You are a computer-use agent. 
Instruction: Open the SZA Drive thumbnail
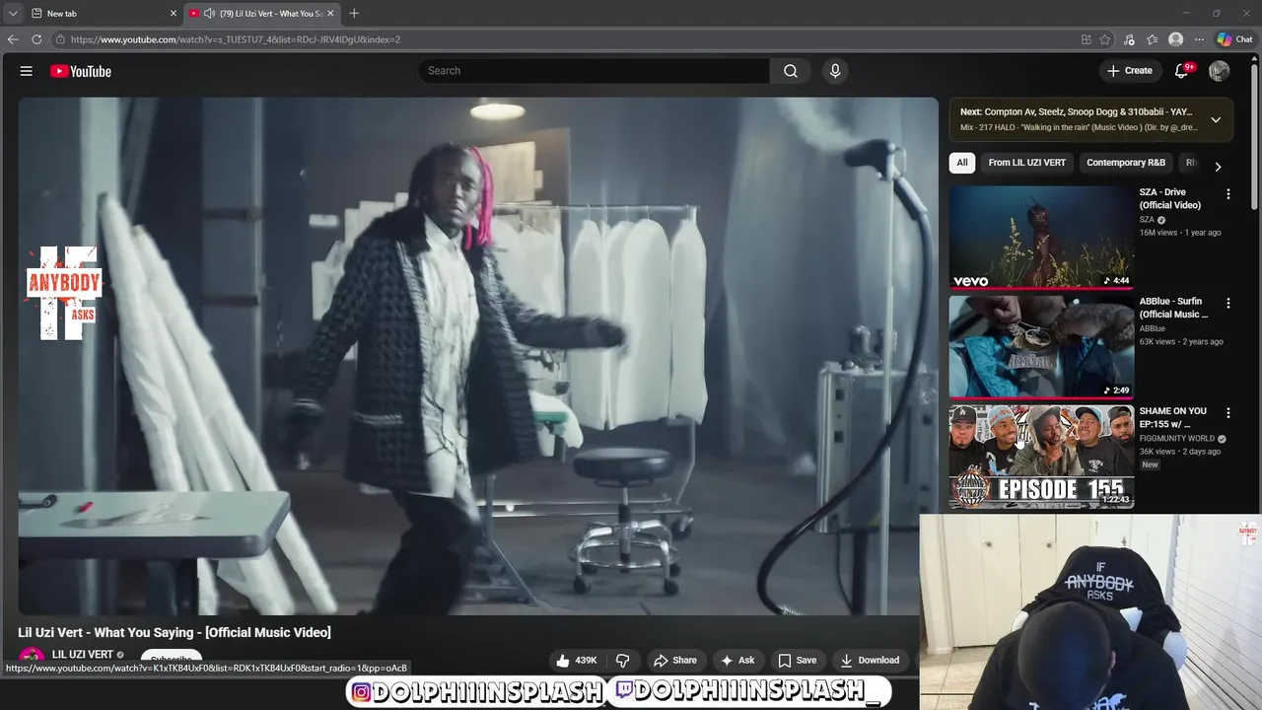pos(1041,237)
